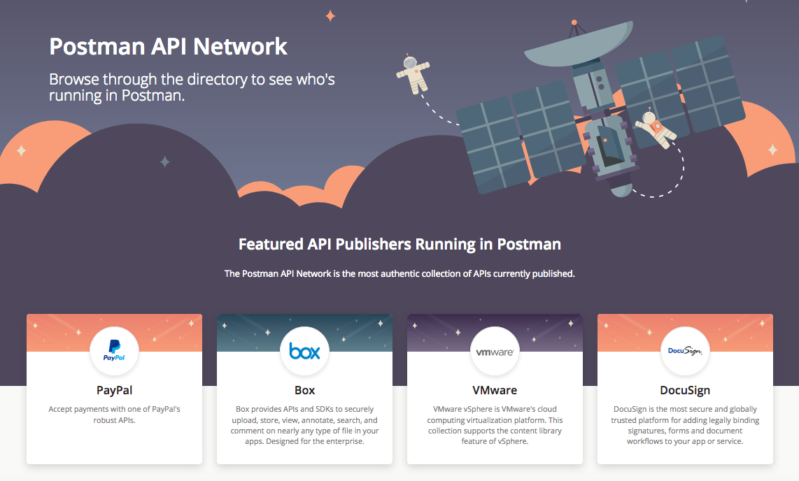The image size is (799, 481).
Task: Click the Box card's teal starry banner
Action: (x=305, y=332)
